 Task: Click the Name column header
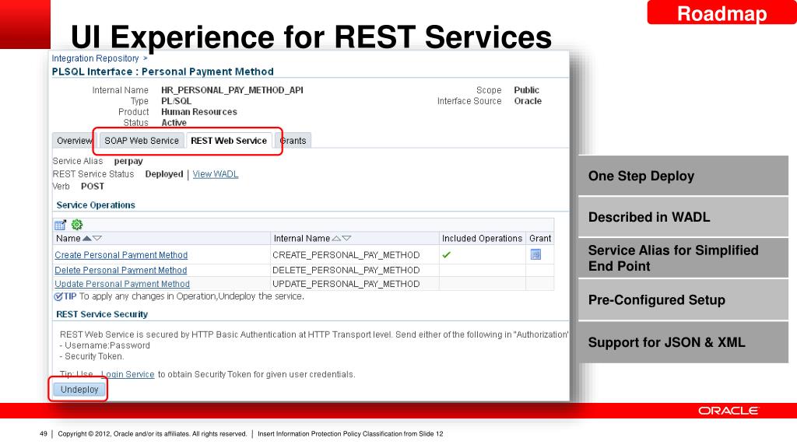tap(68, 238)
